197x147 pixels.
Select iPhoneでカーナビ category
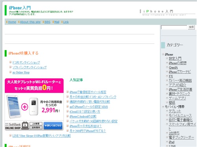(x=180, y=72)
